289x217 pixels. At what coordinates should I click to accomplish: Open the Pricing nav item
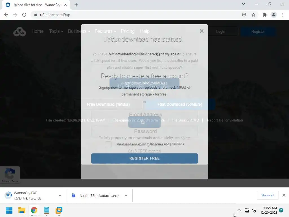point(128,31)
